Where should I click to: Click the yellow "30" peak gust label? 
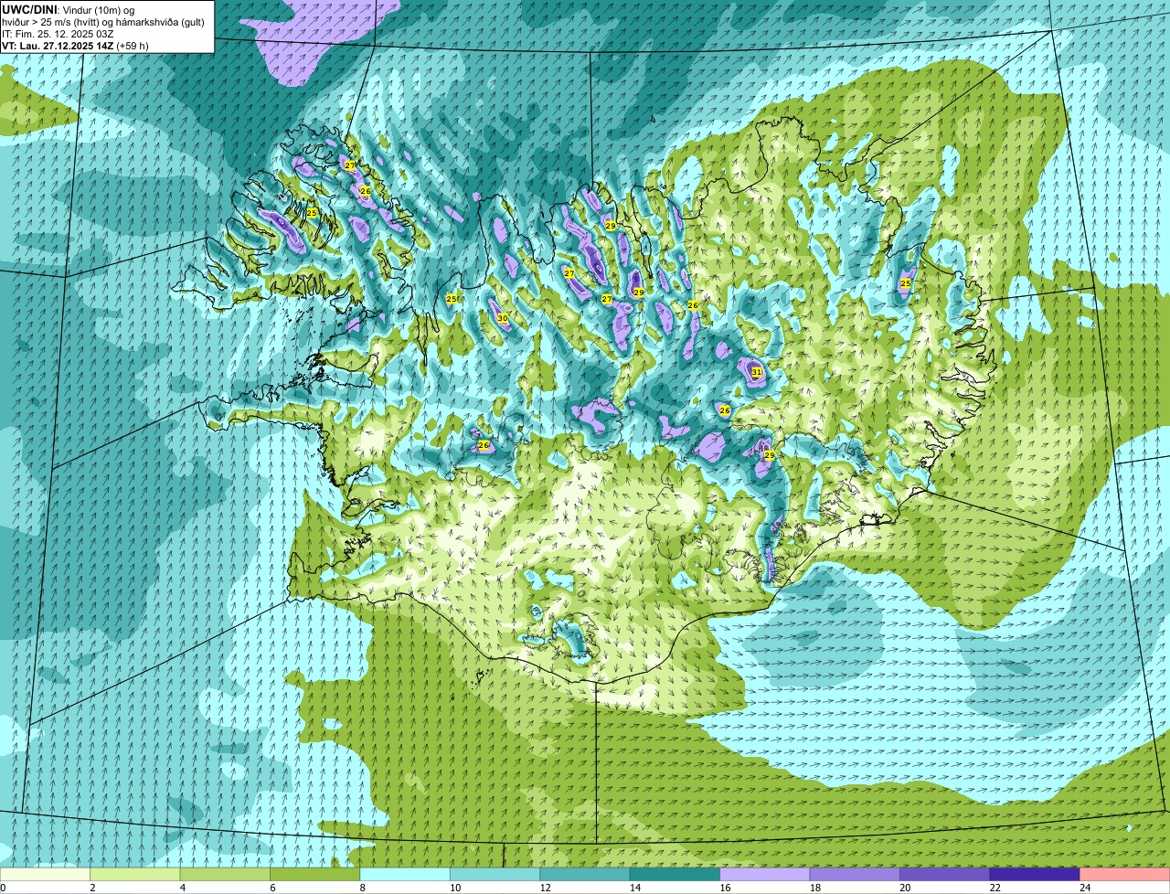[x=503, y=318]
